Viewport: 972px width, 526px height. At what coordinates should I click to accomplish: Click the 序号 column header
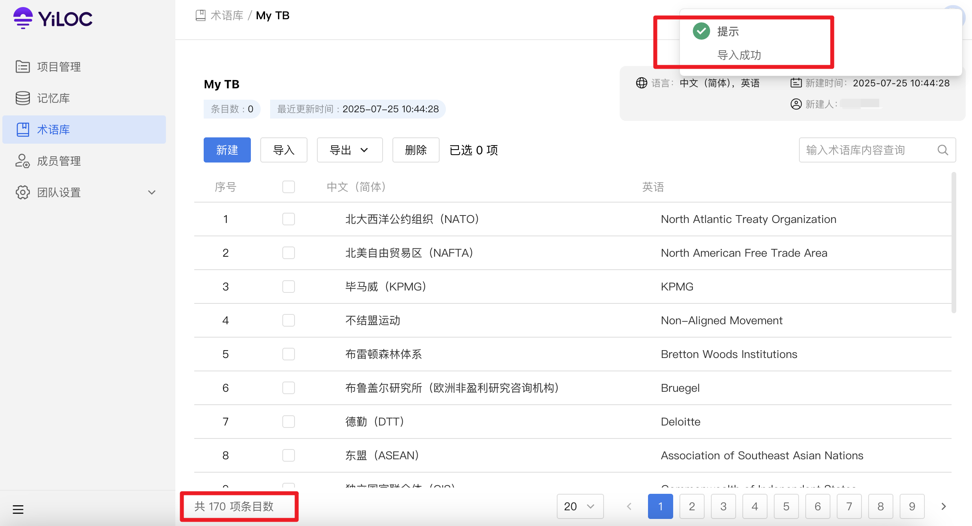point(226,187)
